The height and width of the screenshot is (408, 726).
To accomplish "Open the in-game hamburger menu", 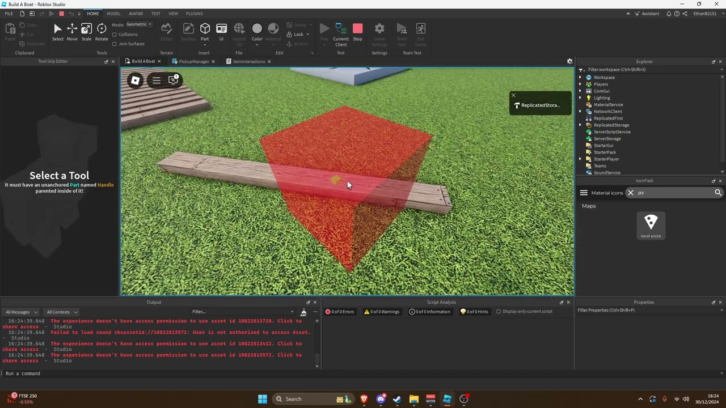I will tap(157, 80).
